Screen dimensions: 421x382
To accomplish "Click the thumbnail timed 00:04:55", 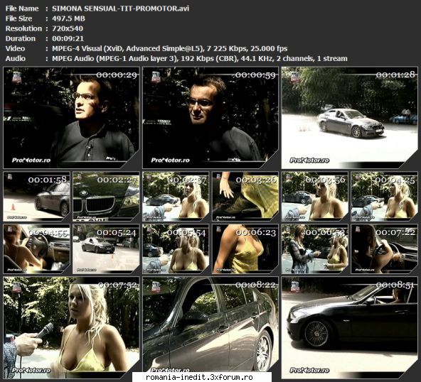I will pos(36,249).
